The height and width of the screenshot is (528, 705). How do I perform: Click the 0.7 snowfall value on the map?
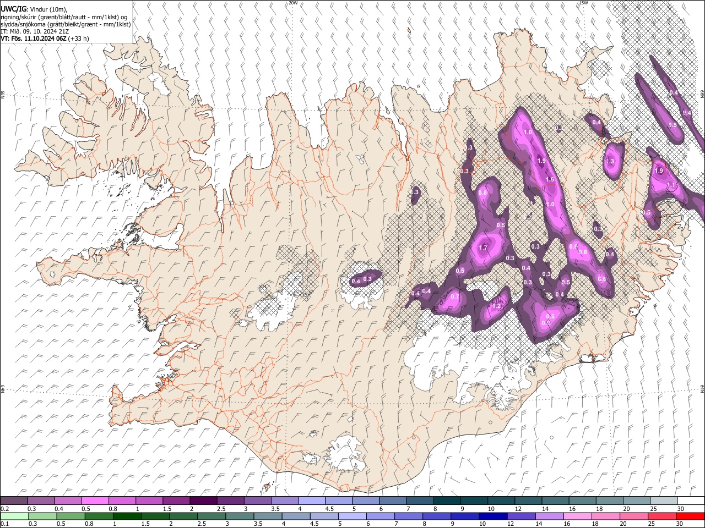point(455,296)
